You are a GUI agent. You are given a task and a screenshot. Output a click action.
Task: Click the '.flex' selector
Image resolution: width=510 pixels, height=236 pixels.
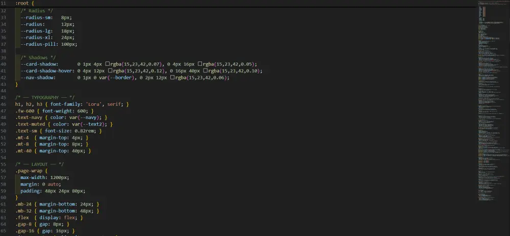tap(22, 218)
